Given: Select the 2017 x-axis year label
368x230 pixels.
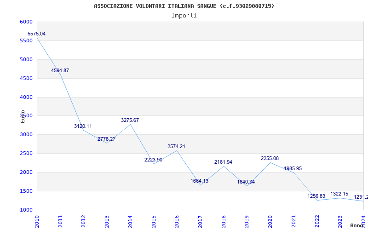Looking at the screenshot, I should 200,221.
